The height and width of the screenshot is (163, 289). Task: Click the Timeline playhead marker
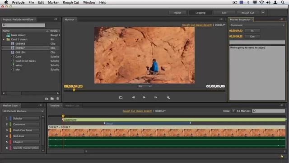(x=63, y=116)
